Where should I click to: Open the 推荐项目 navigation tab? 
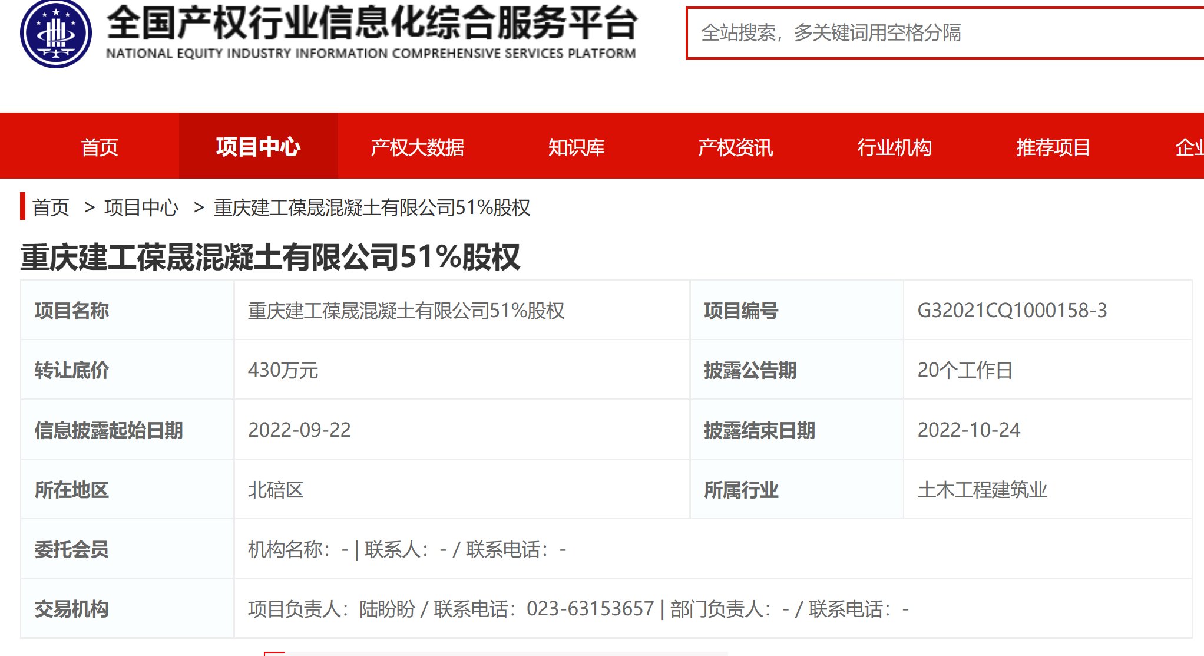pyautogui.click(x=1053, y=147)
